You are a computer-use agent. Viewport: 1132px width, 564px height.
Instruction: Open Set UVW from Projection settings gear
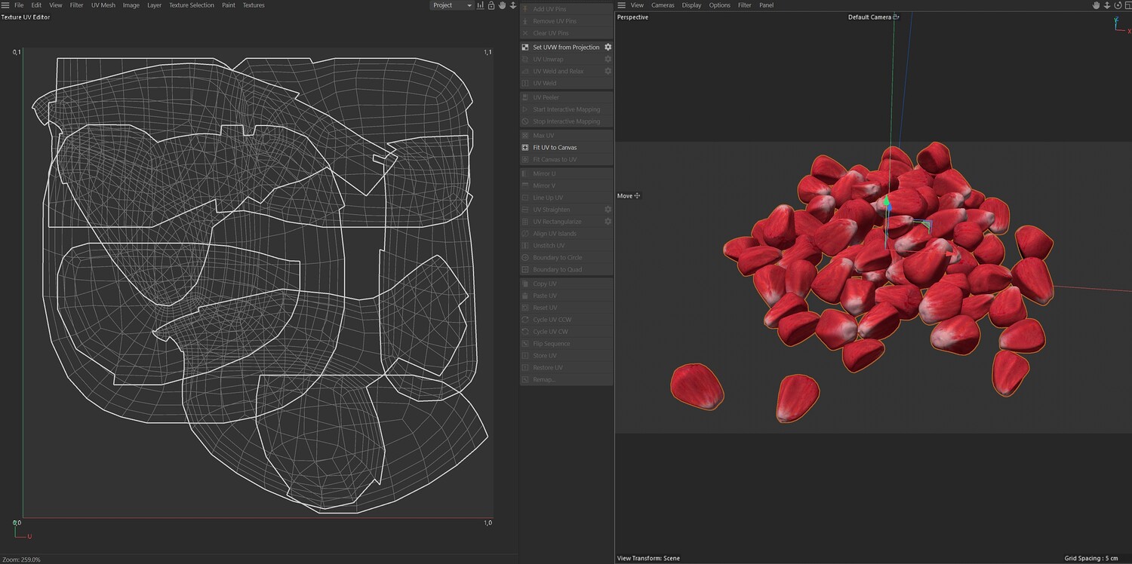click(608, 47)
